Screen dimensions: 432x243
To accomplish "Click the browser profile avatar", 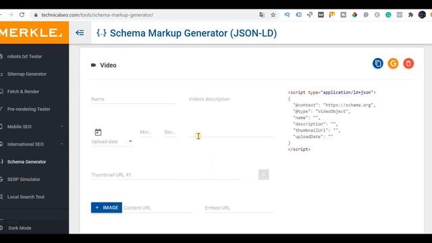I will (422, 15).
